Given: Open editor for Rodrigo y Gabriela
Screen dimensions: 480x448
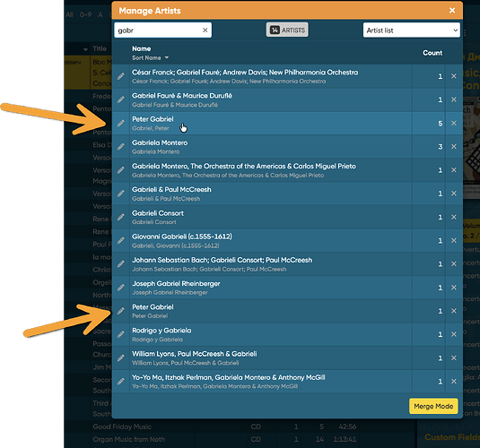Looking at the screenshot, I should [121, 334].
